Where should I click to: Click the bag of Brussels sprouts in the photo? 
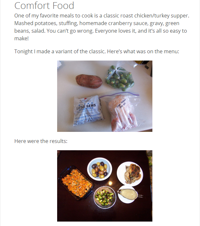click(120, 76)
